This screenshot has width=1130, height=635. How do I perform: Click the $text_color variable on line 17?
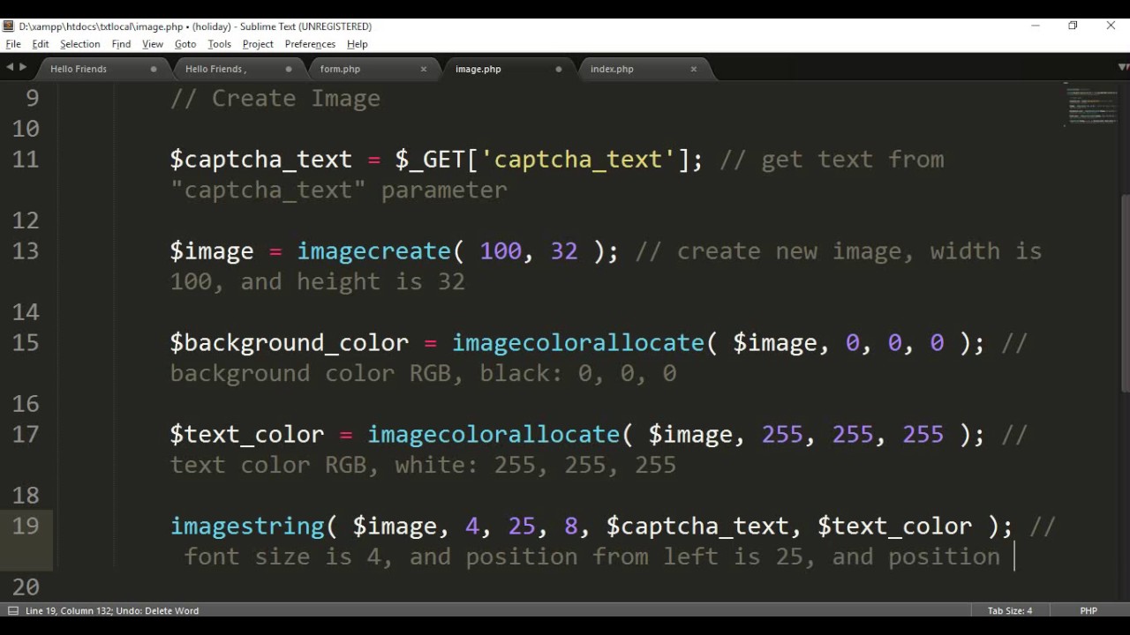pyautogui.click(x=247, y=435)
